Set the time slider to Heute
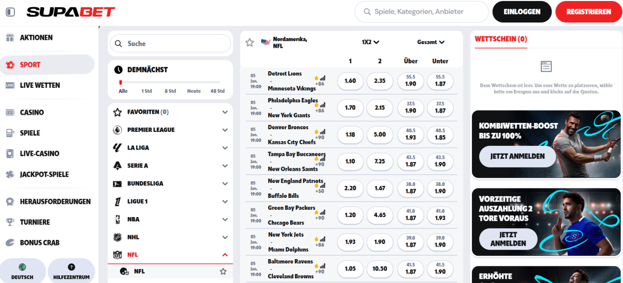This screenshot has height=283, width=623. click(194, 91)
